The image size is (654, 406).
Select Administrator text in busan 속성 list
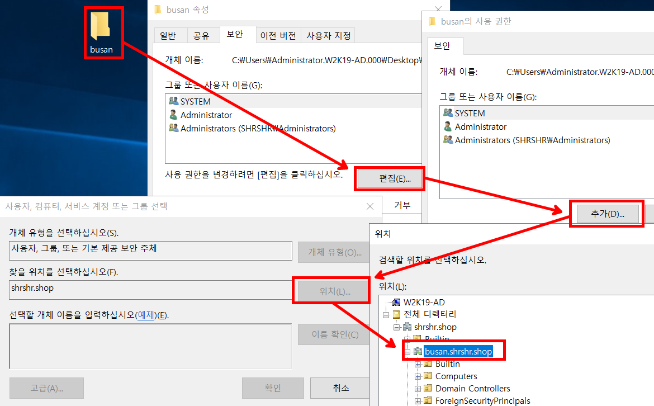click(206, 115)
